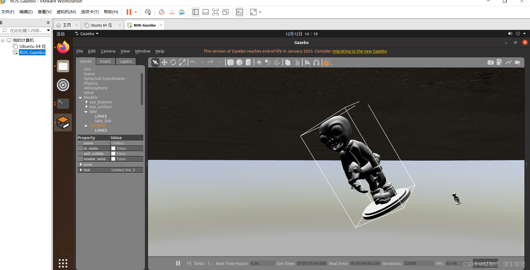Click the record video icon

pos(518,63)
